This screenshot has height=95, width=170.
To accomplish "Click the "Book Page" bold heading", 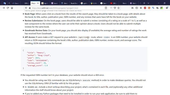I will click(x=30, y=14).
